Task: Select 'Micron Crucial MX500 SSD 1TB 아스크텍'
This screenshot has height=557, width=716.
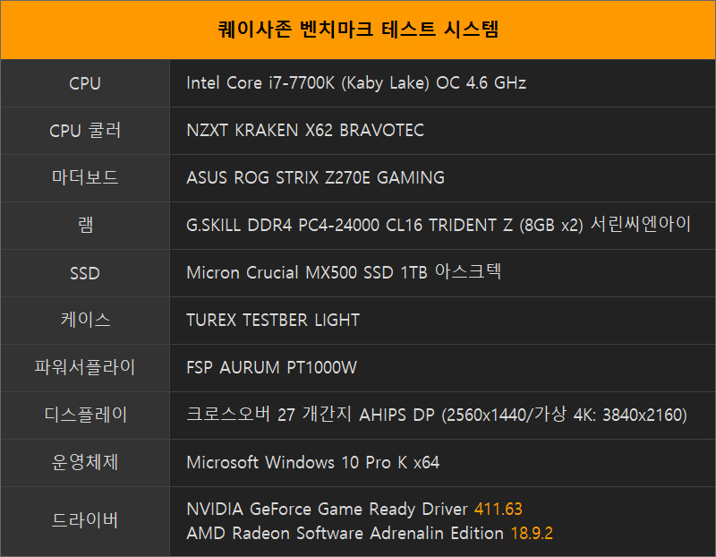Action: (x=344, y=272)
